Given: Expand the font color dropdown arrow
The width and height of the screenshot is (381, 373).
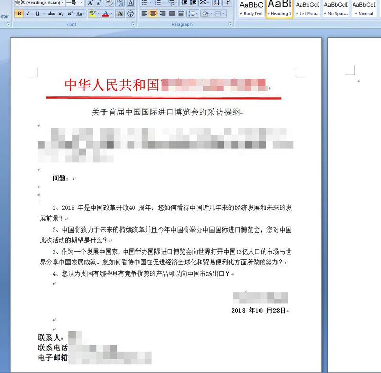Looking at the screenshot, I should pyautogui.click(x=112, y=14).
